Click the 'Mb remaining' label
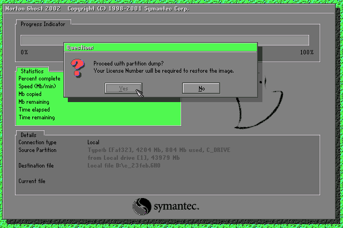 click(x=34, y=102)
